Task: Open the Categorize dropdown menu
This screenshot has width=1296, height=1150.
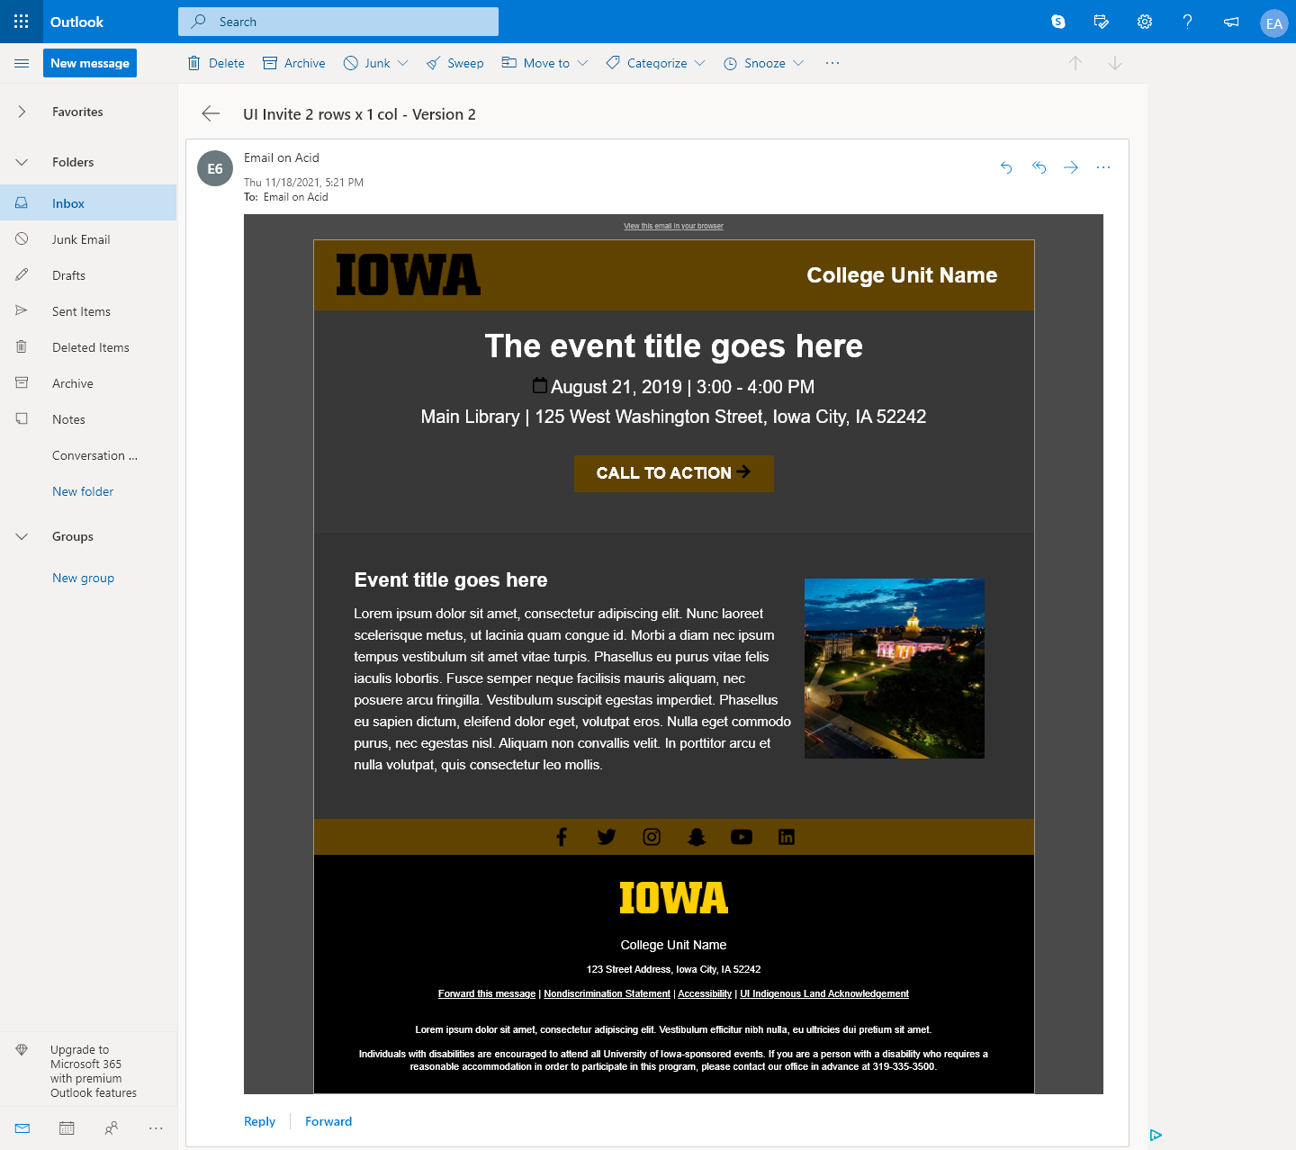Action: tap(700, 63)
